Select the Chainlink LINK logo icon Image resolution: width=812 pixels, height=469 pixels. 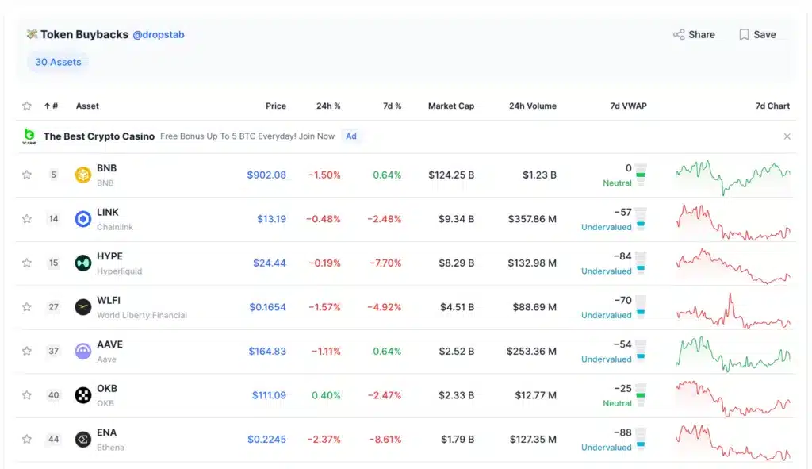[83, 218]
